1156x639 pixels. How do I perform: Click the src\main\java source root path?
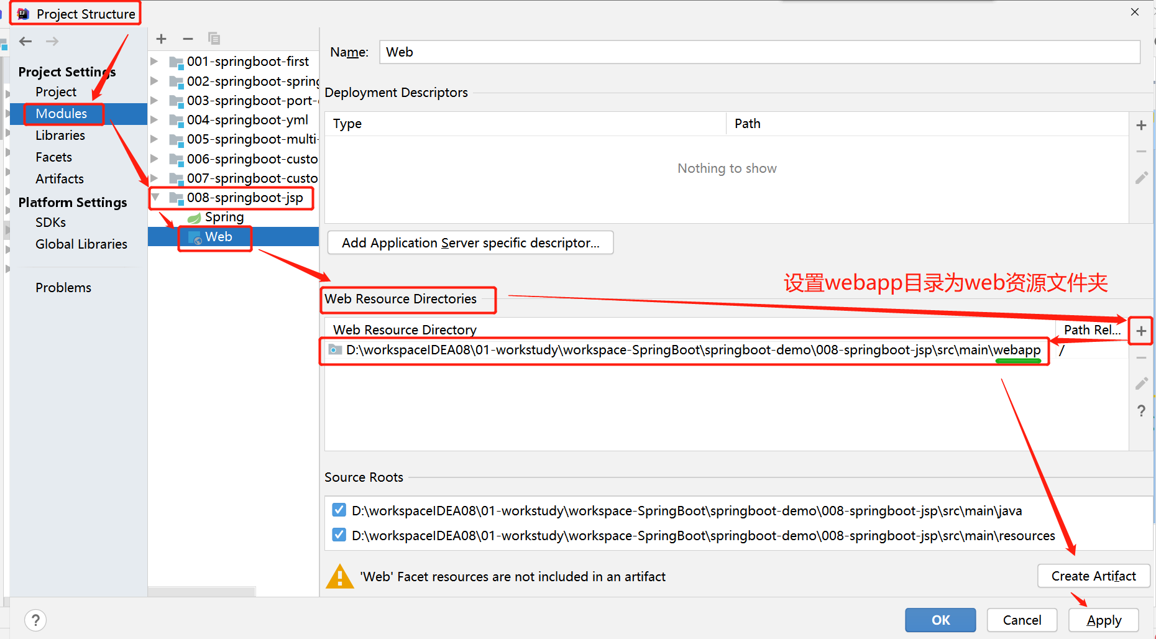coord(687,511)
